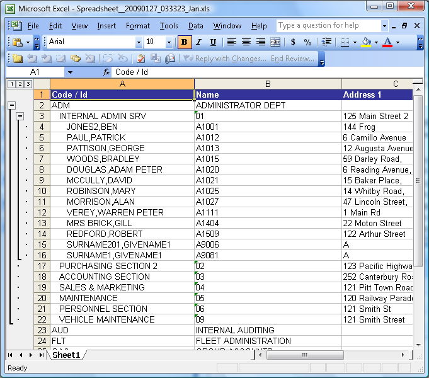Toggle Underline formatting
The image size is (429, 378).
click(x=213, y=42)
